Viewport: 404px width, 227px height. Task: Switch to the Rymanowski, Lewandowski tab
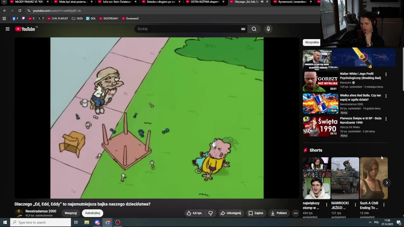click(x=292, y=2)
